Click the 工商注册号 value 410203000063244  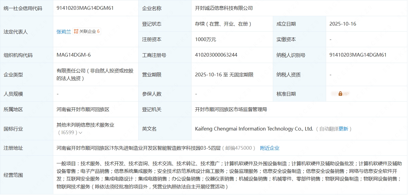click(x=216, y=55)
